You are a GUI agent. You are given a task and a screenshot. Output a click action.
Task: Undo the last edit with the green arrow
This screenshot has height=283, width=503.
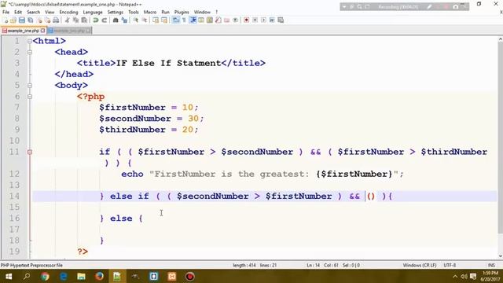pyautogui.click(x=95, y=20)
